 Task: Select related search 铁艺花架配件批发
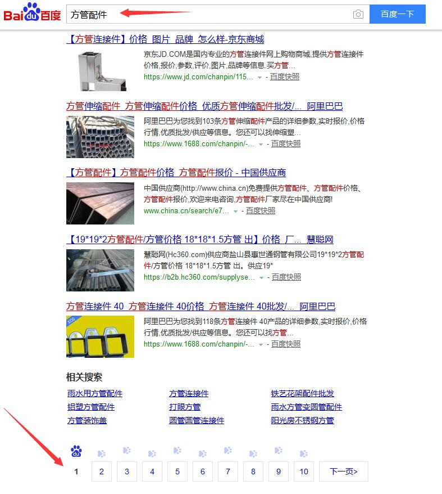302,393
